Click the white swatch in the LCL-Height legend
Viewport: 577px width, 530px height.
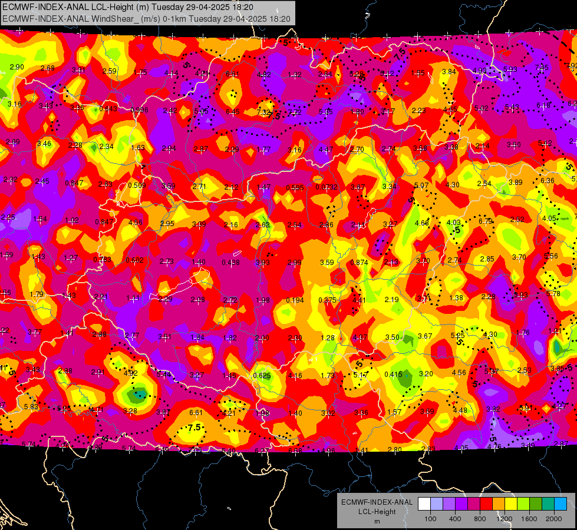point(424,503)
